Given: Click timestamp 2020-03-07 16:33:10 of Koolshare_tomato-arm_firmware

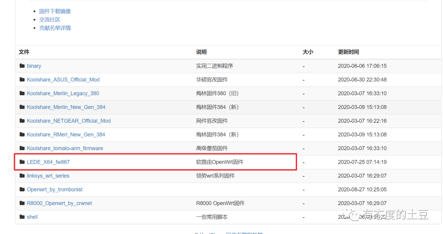Looking at the screenshot, I should pyautogui.click(x=362, y=148).
